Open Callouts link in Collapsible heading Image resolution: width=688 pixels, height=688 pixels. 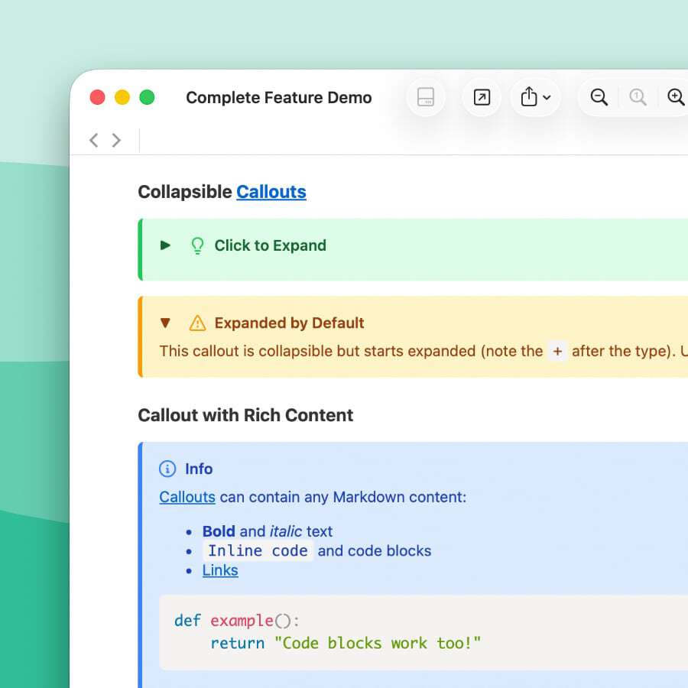pos(271,192)
